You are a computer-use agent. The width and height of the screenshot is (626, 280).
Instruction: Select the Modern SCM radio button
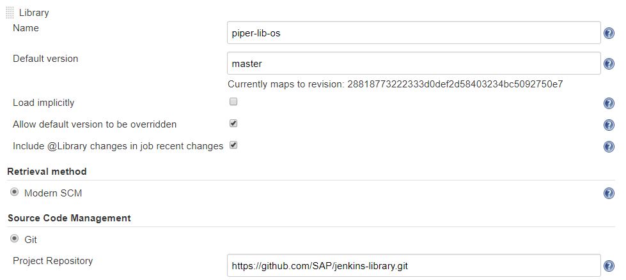(x=14, y=192)
